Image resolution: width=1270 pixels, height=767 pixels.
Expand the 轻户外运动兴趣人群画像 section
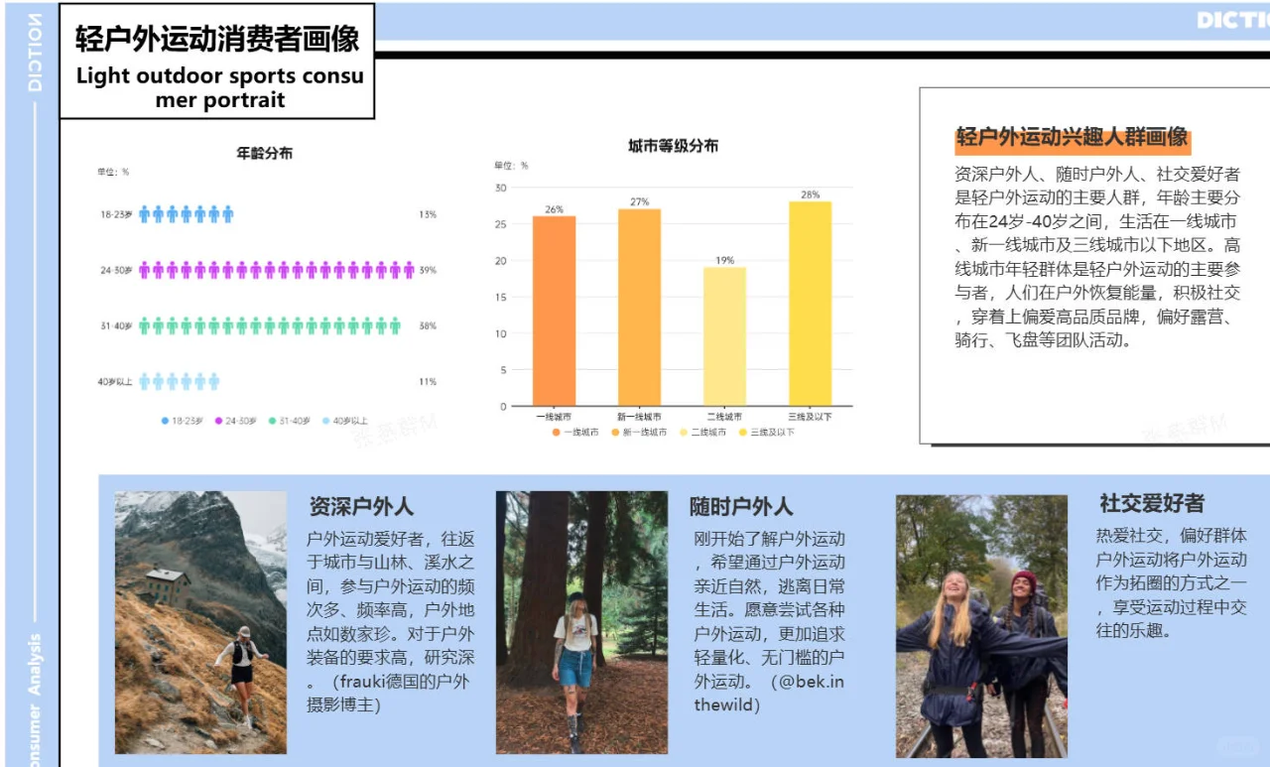[1074, 139]
